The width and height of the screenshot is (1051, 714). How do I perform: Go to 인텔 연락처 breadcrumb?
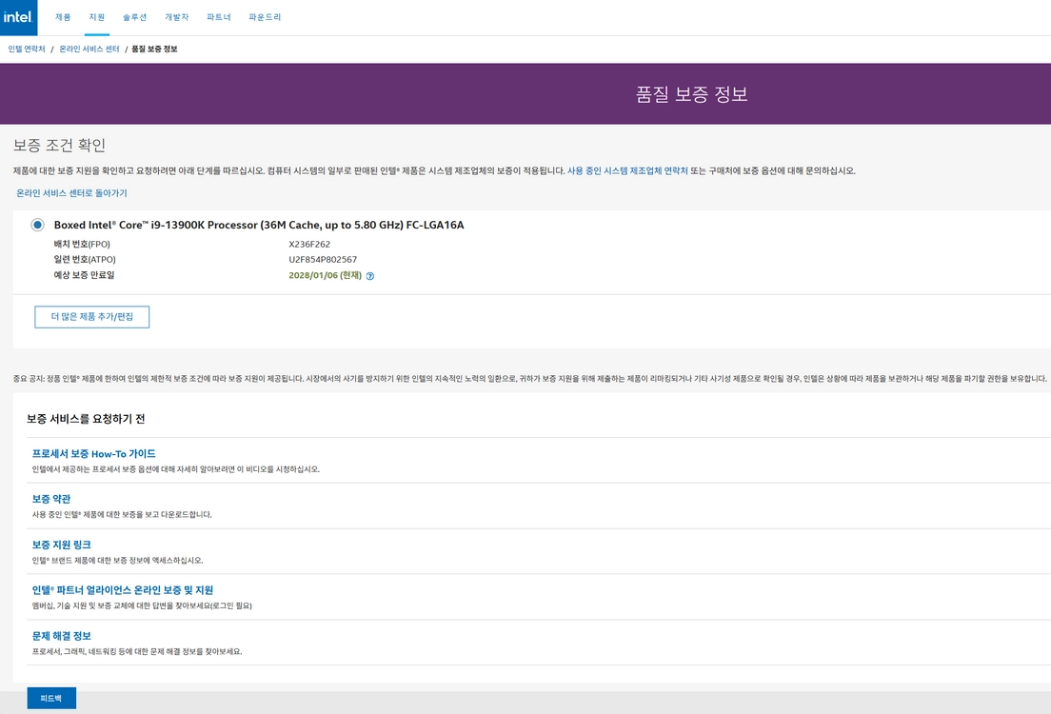coord(27,49)
